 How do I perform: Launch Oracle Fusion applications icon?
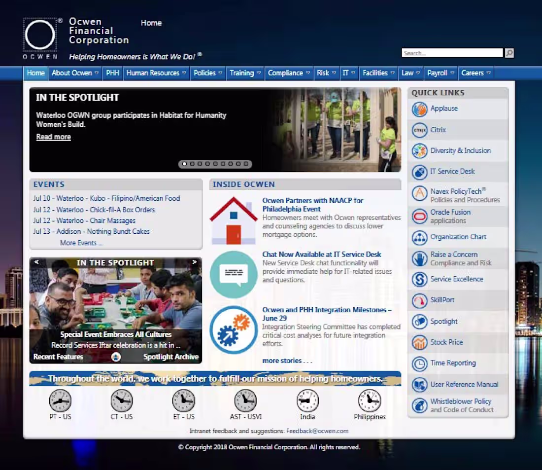click(419, 216)
